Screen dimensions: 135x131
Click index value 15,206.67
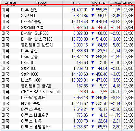pyautogui.click(x=80, y=103)
